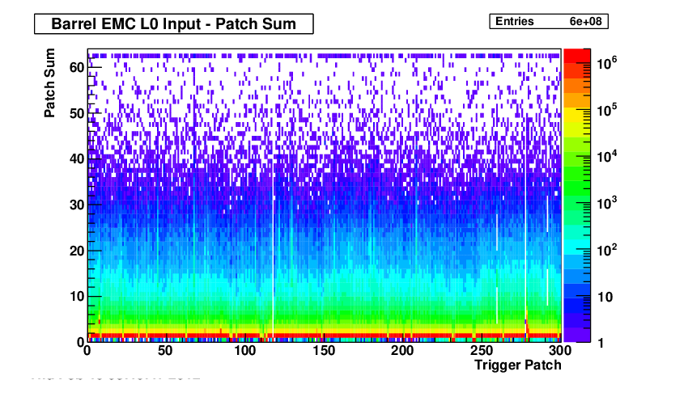The height and width of the screenshot is (418, 688).
Task: Click the palette axis label 10^3
Action: [x=606, y=203]
